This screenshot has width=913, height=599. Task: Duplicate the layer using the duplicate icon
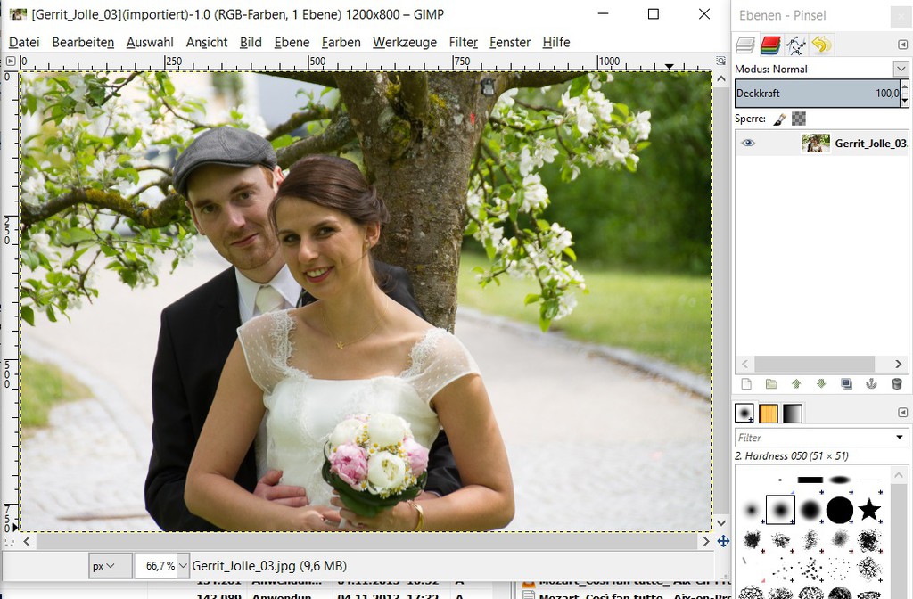[x=847, y=383]
